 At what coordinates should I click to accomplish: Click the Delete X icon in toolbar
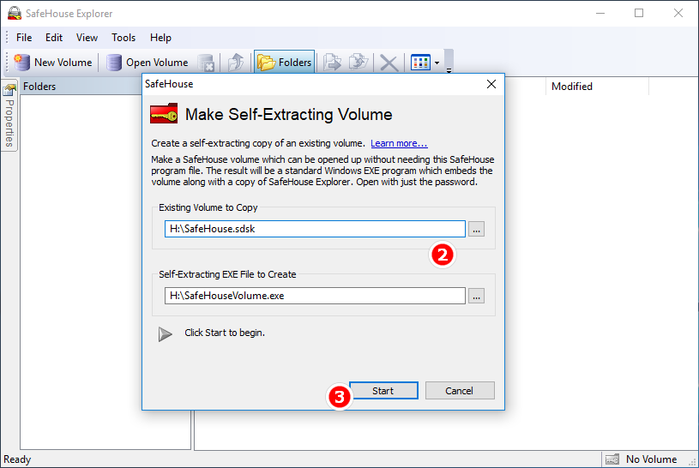(x=389, y=63)
